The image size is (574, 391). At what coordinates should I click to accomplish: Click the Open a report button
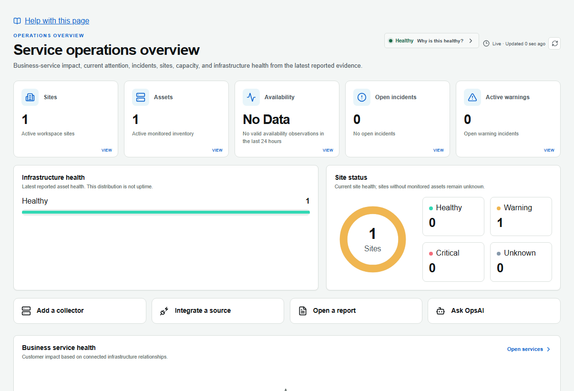tap(356, 311)
